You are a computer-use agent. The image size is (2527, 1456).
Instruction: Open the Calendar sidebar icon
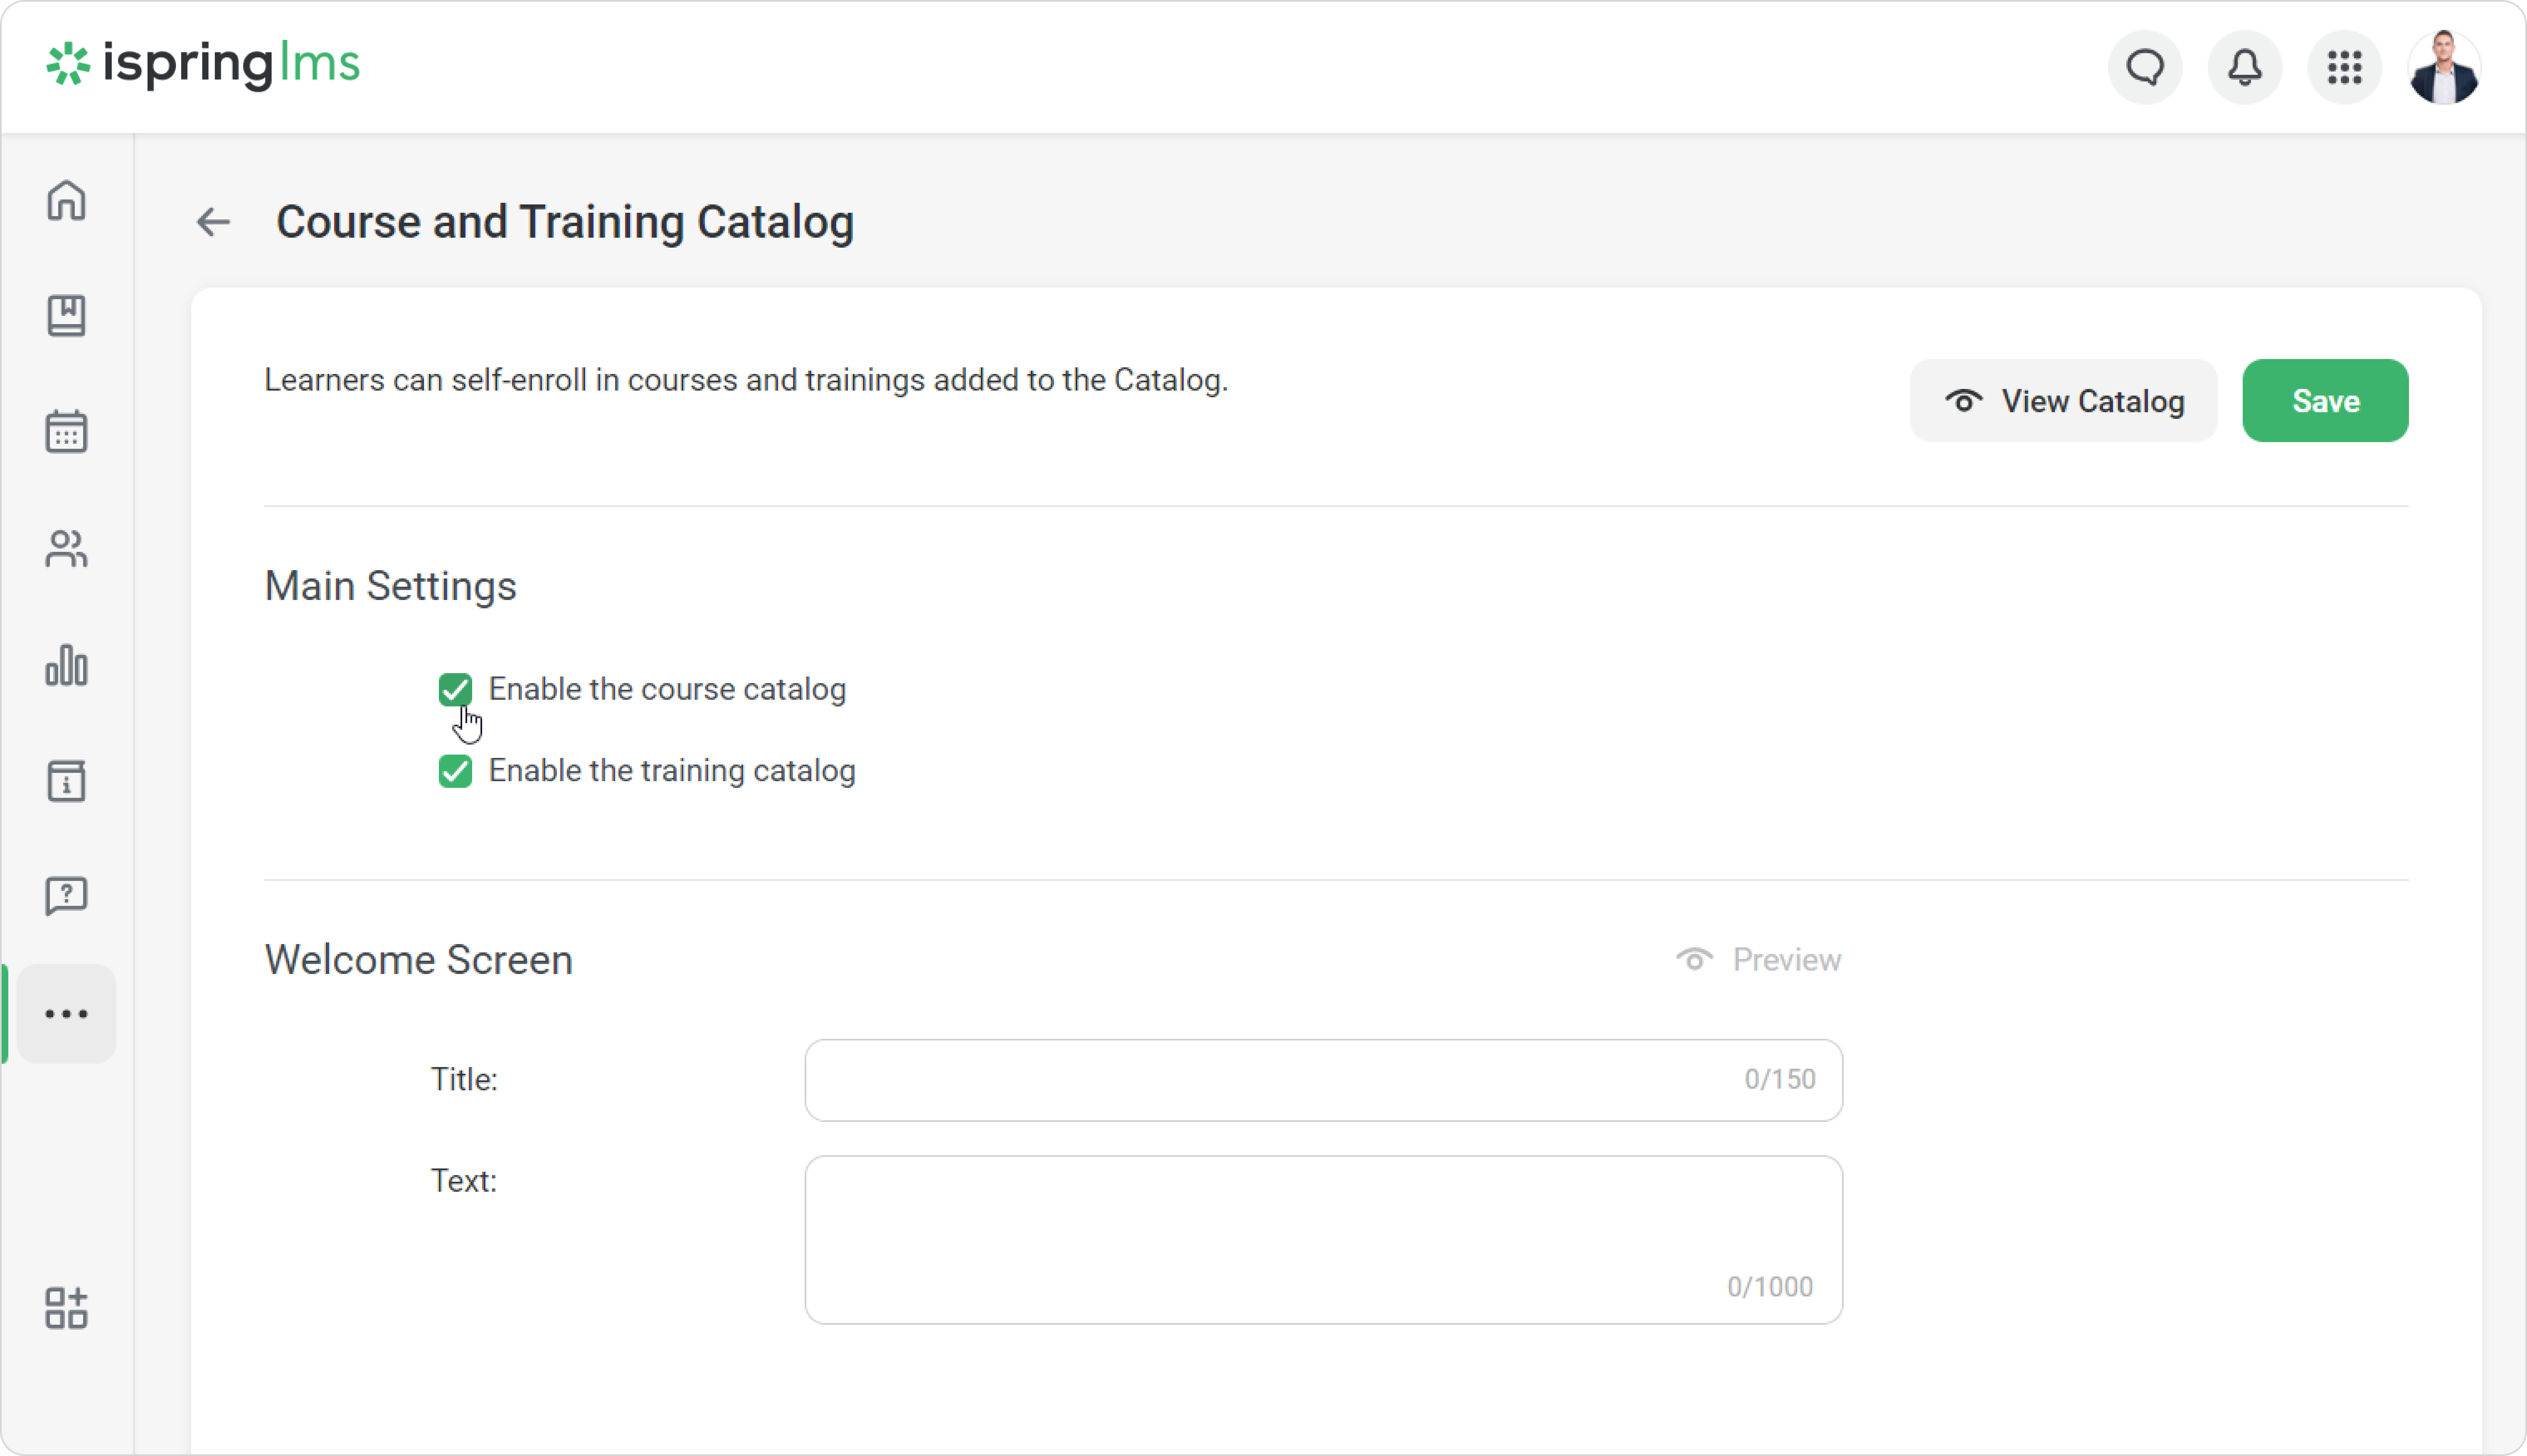point(66,432)
